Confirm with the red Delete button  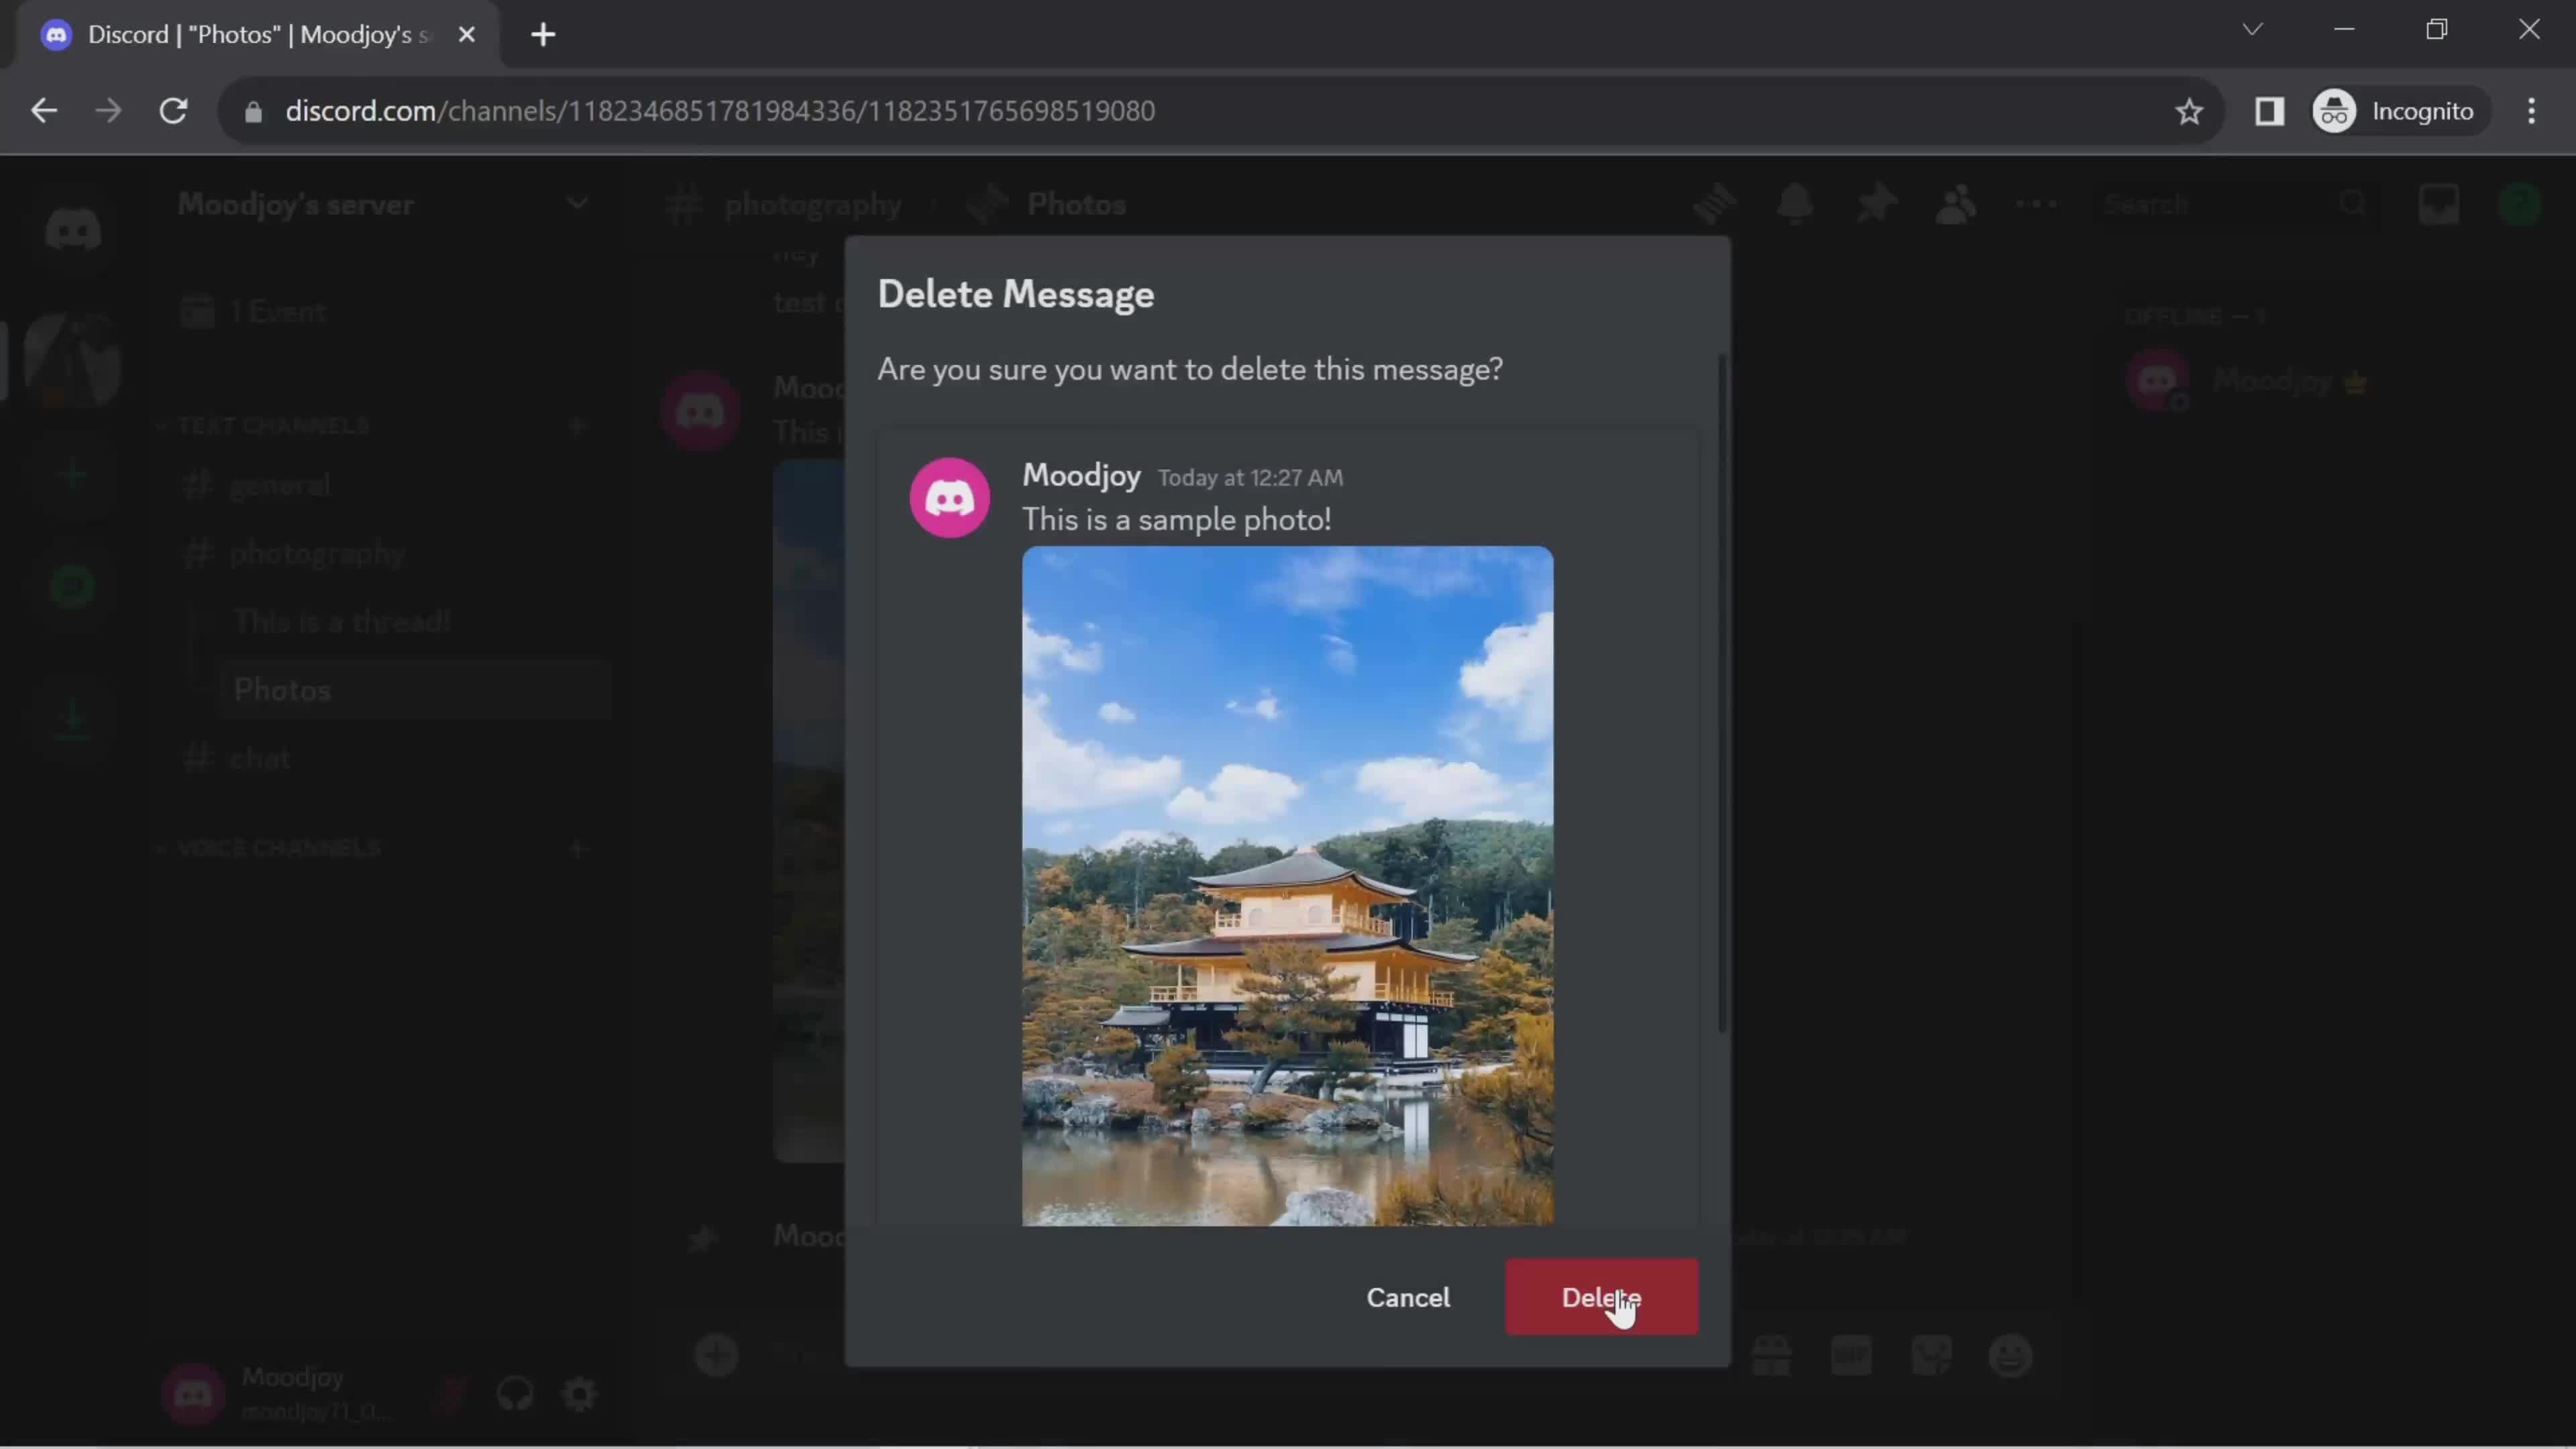click(1601, 1297)
